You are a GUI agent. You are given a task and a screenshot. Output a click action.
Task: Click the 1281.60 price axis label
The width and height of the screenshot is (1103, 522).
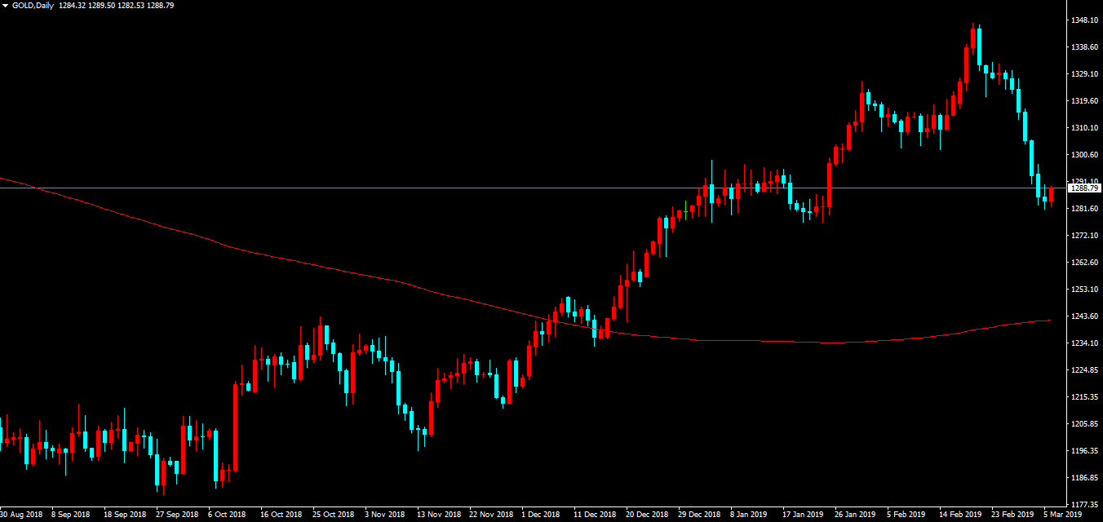click(x=1083, y=208)
